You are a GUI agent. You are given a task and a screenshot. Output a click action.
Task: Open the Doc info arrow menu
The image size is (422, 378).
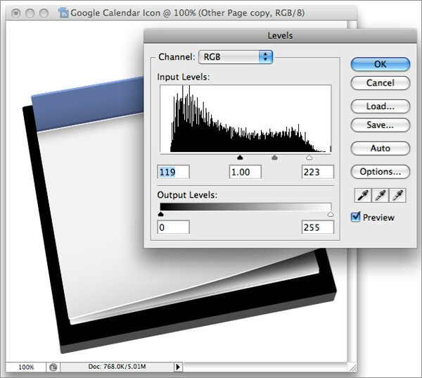pos(178,367)
